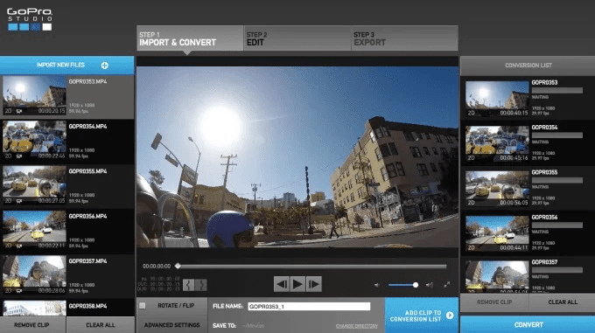Click the playhead on the scrub bar
595x333 pixels.
click(x=178, y=266)
